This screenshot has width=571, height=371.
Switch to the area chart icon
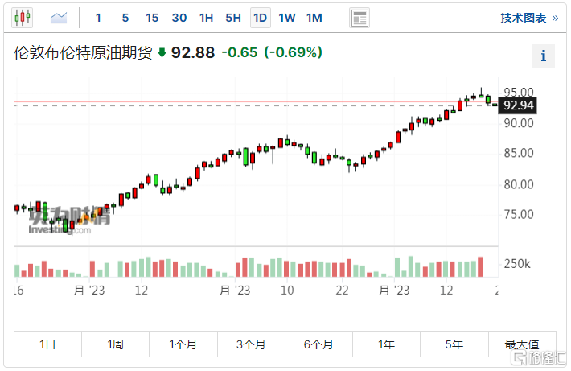pos(59,17)
